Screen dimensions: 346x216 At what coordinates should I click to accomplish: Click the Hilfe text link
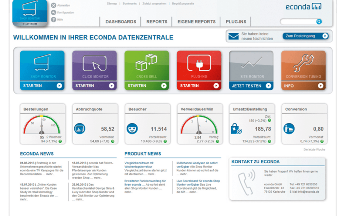coord(60,20)
